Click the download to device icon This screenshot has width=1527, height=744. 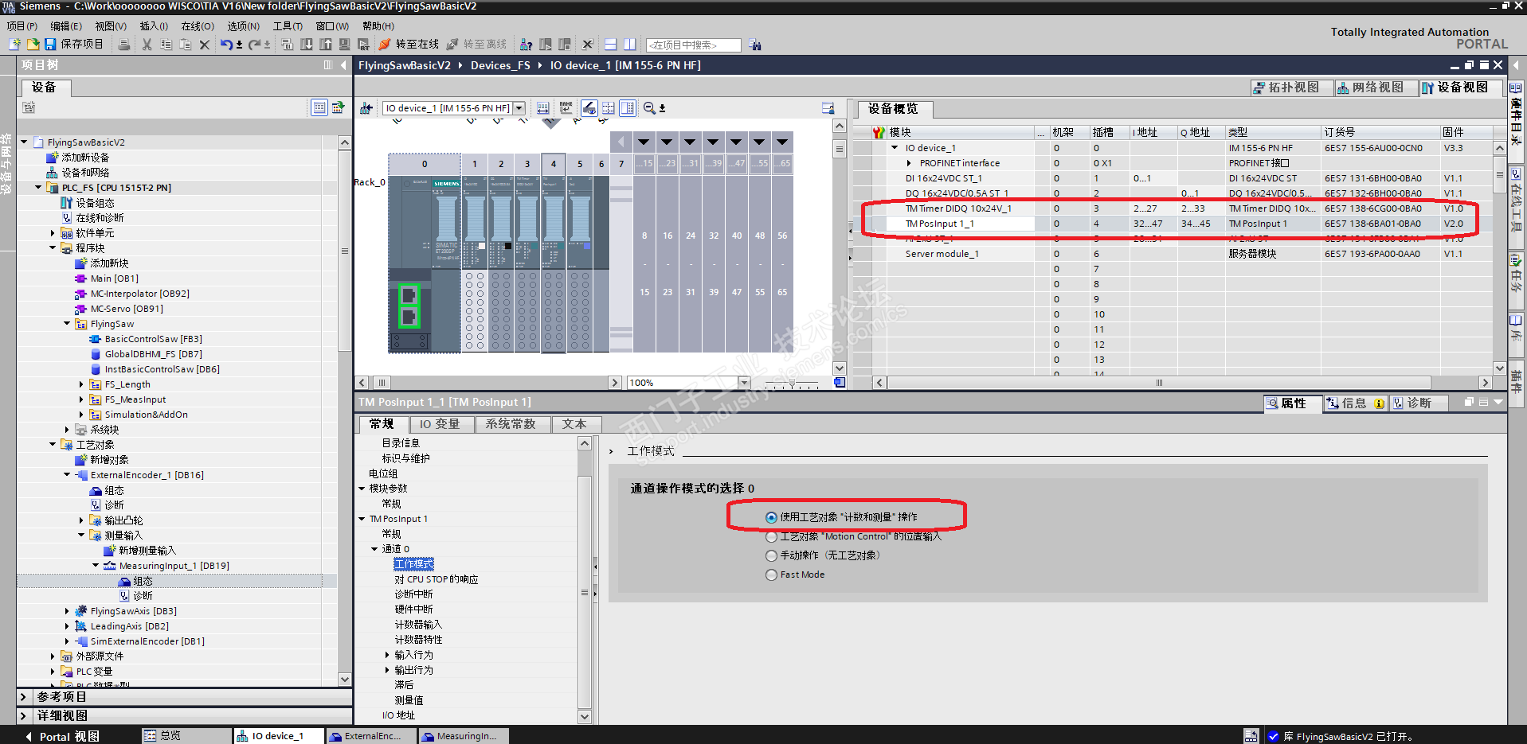(307, 45)
